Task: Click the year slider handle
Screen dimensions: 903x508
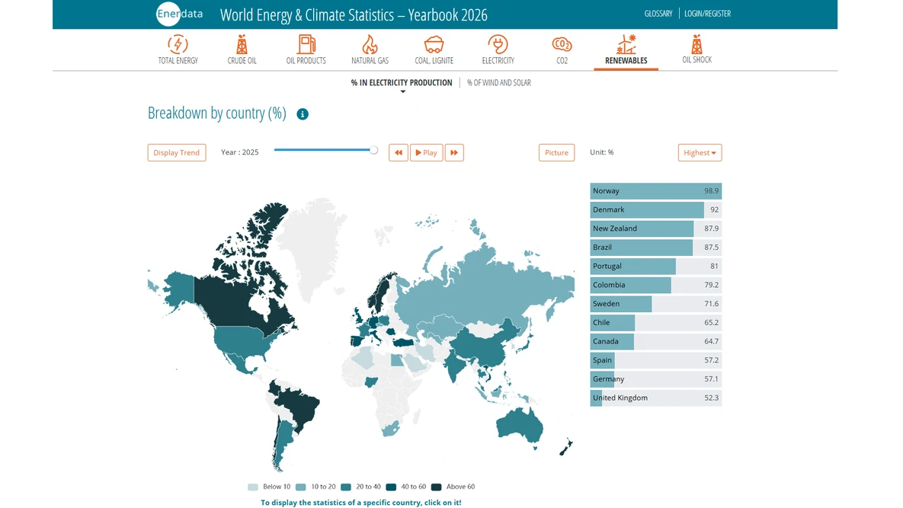Action: pyautogui.click(x=373, y=150)
